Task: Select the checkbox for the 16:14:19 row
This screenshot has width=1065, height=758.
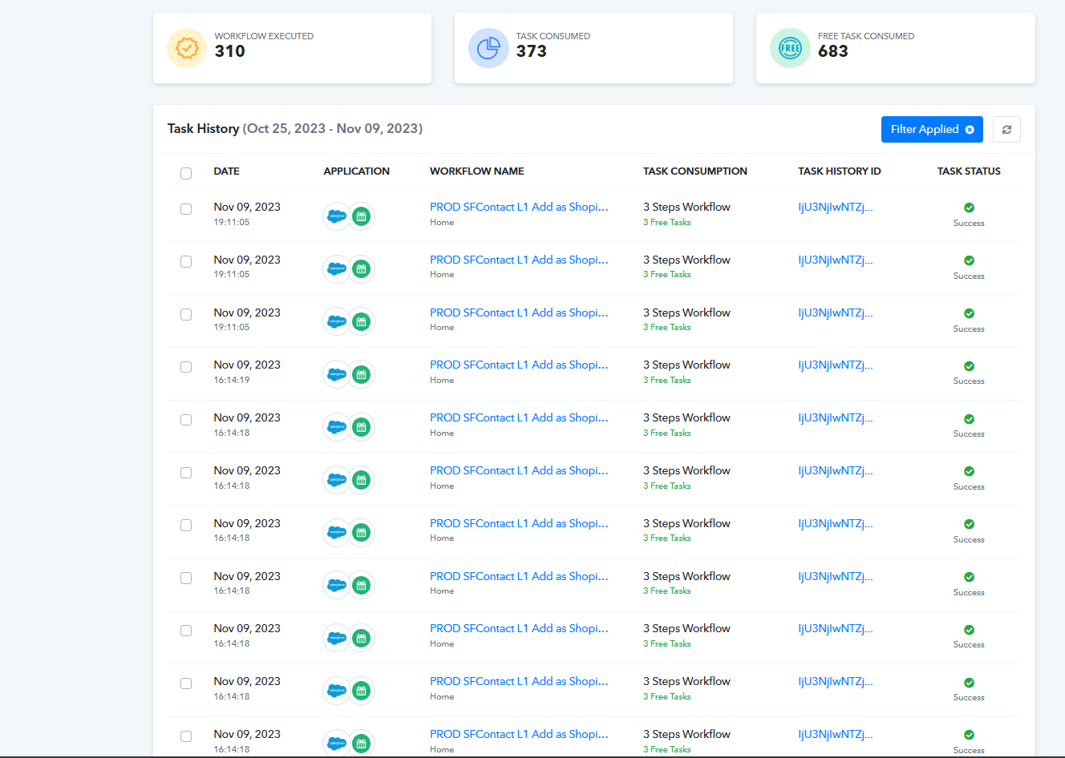Action: (186, 367)
